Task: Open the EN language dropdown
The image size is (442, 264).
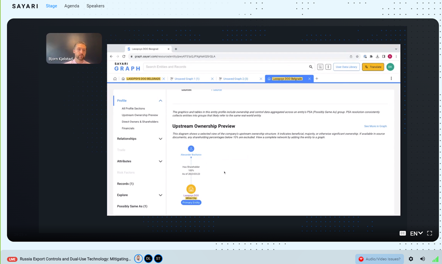Action: [x=416, y=233]
